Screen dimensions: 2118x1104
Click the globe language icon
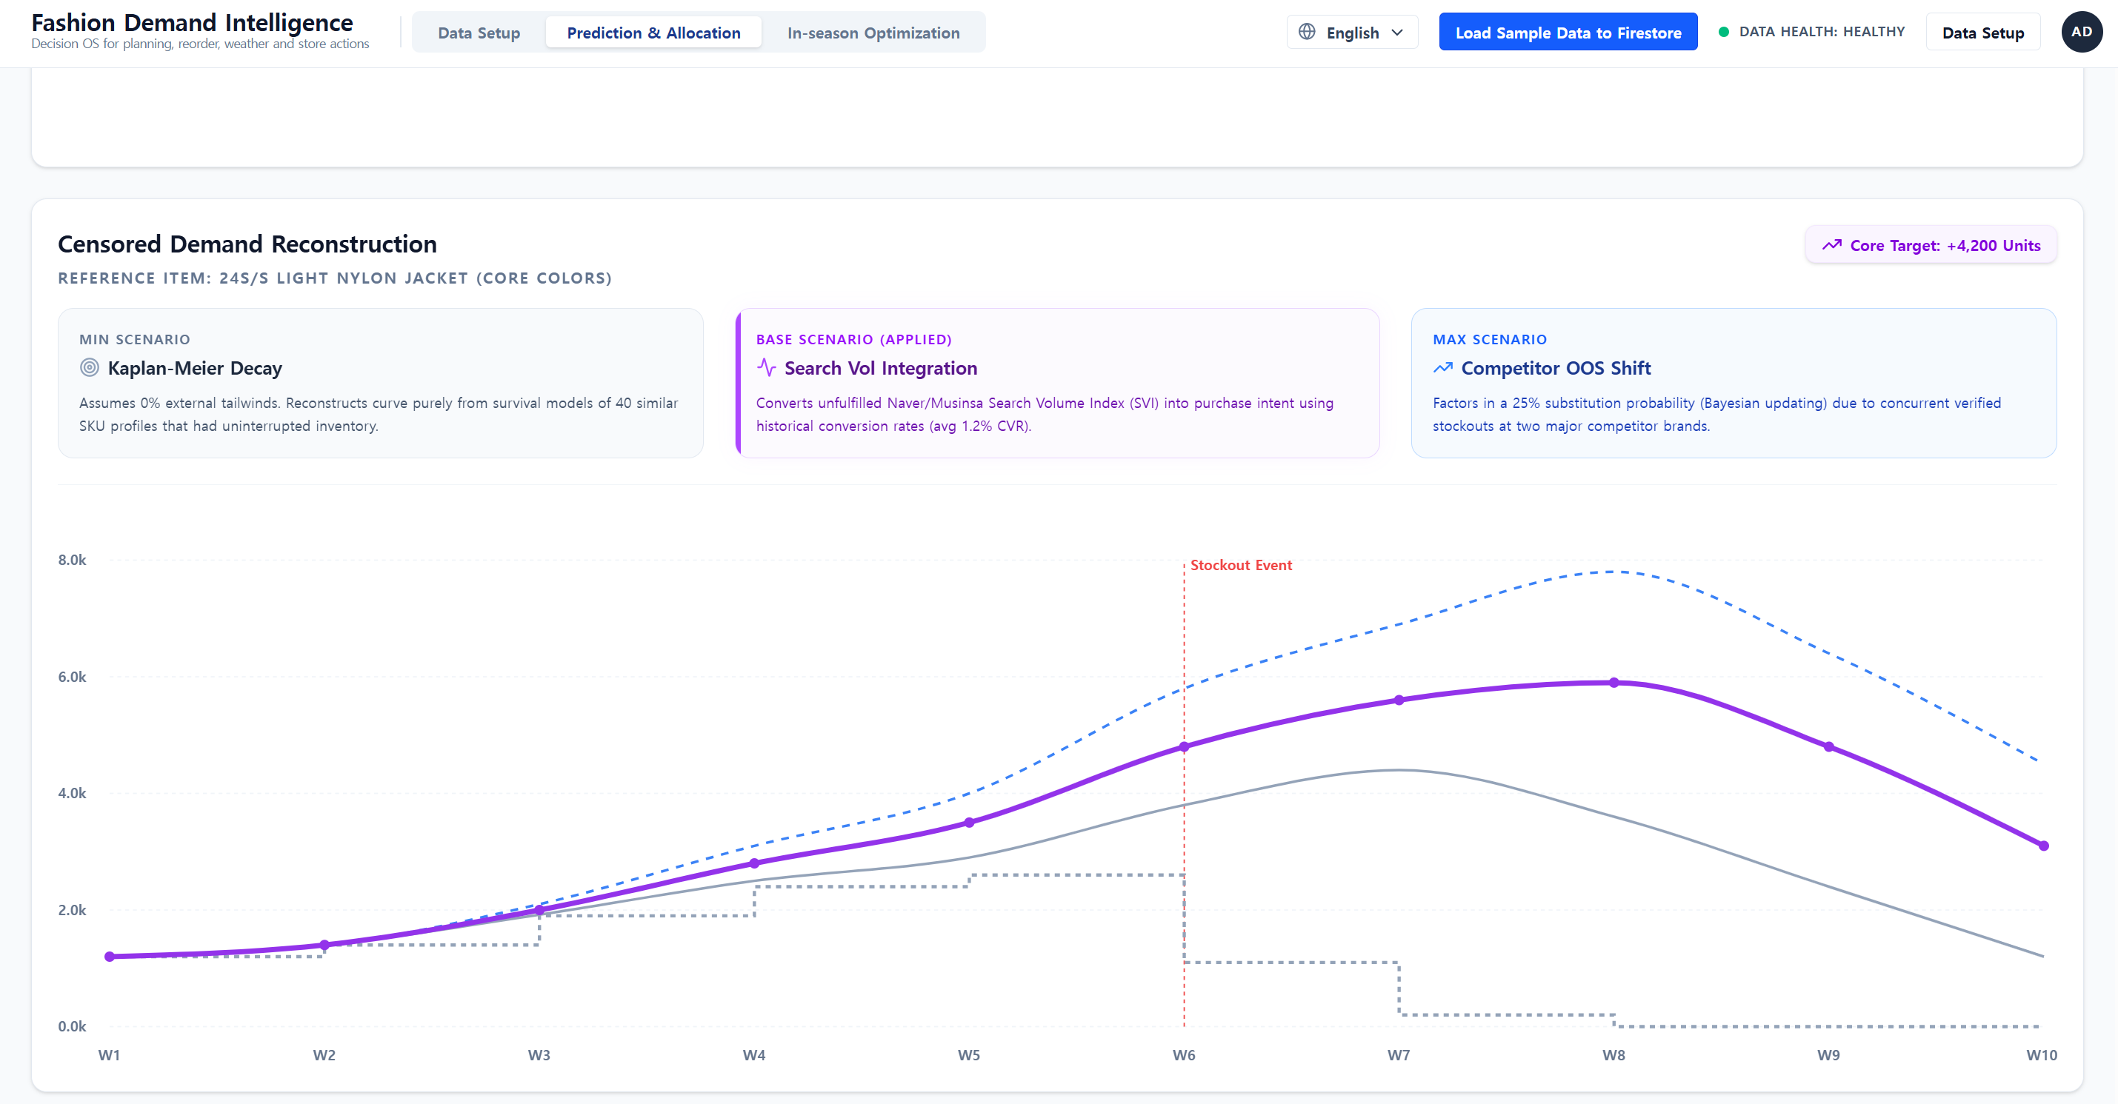(1307, 32)
